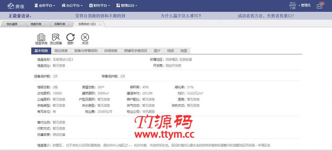Viewport: 332px width, 151px height.
Task: Click the 均价 value 5222元/m²
Action: pos(195,93)
